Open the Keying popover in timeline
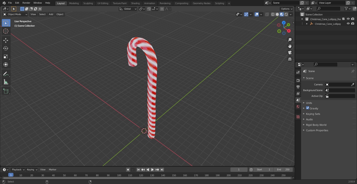The width and height of the screenshot is (357, 184). (32, 170)
